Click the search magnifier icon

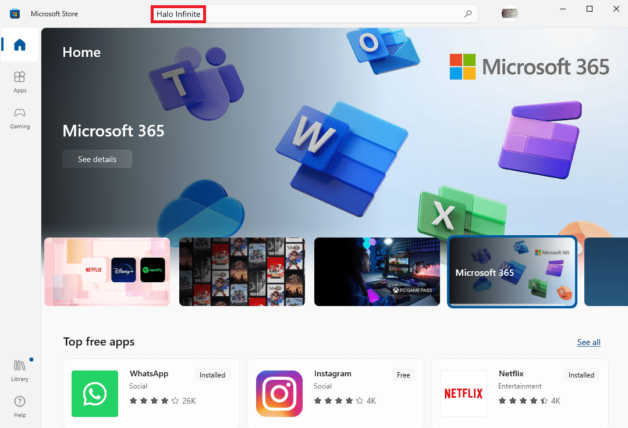[467, 14]
